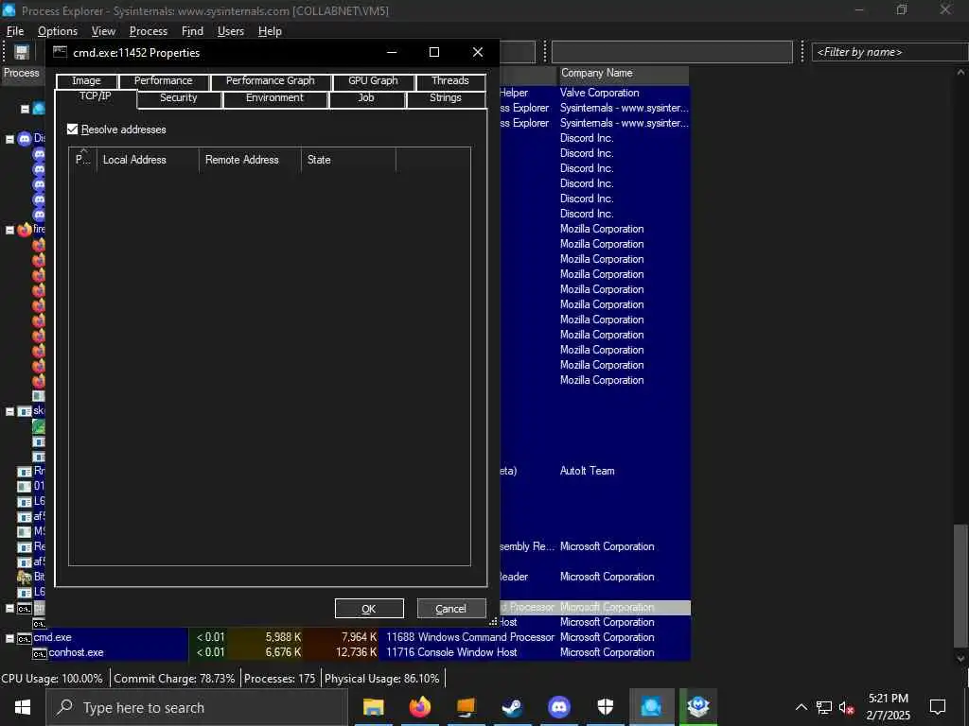This screenshot has height=726, width=969.
Task: Click the Filter by name field
Action: pos(890,53)
